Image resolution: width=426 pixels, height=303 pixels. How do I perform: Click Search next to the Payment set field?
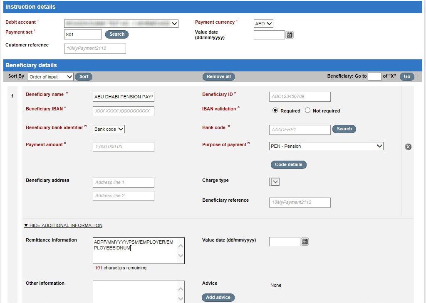coord(116,34)
